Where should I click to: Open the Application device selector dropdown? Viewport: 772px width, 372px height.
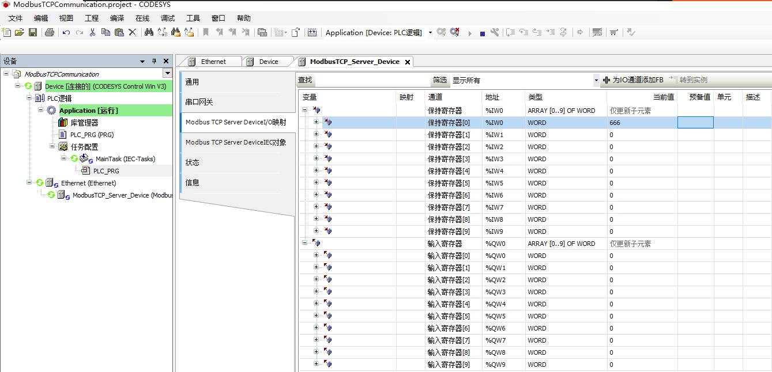click(430, 33)
